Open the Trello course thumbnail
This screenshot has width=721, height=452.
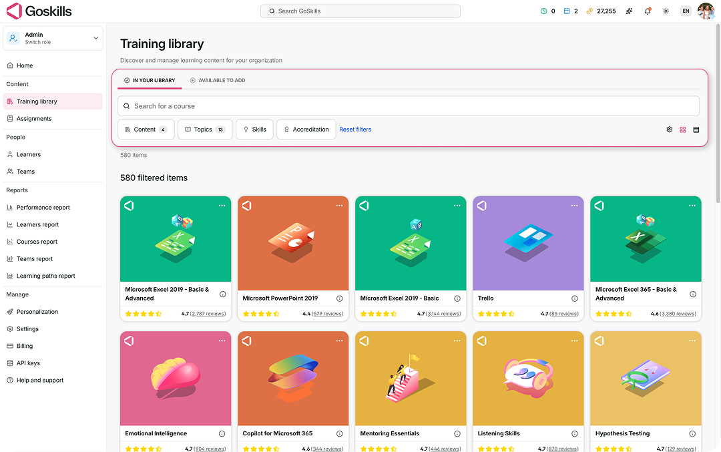coord(528,243)
